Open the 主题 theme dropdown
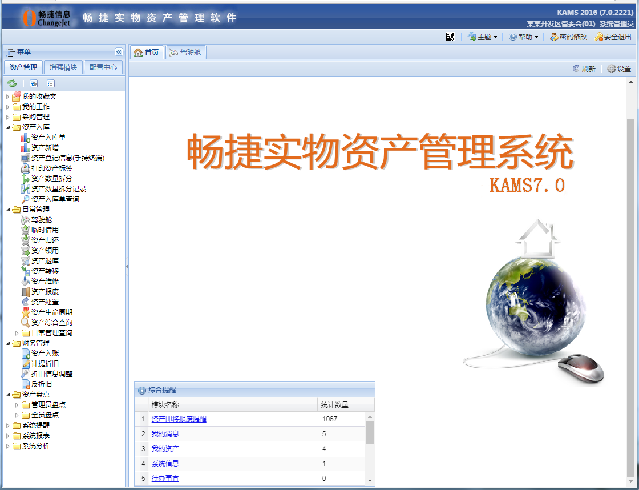Viewport: 639px width, 490px height. [483, 36]
